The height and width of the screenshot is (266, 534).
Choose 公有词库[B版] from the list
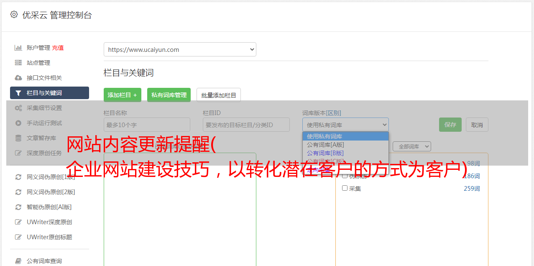click(x=345, y=153)
